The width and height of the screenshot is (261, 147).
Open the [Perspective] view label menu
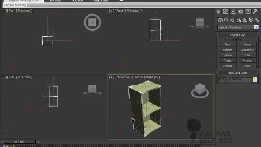123,77
